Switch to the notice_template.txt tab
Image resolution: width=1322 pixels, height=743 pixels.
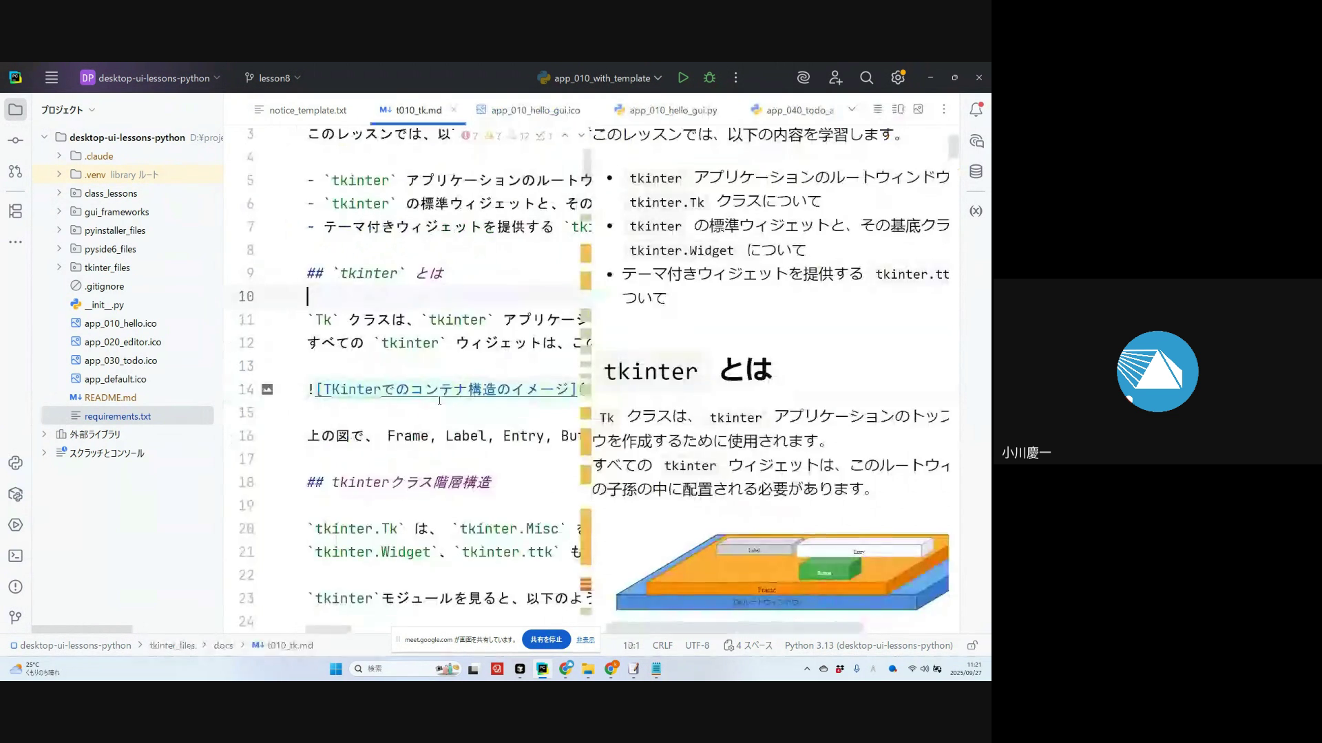[307, 110]
